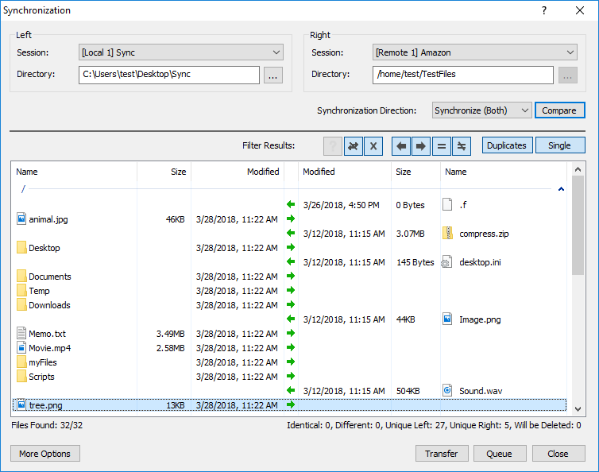Click the compress.zip archive icon

coord(447,233)
